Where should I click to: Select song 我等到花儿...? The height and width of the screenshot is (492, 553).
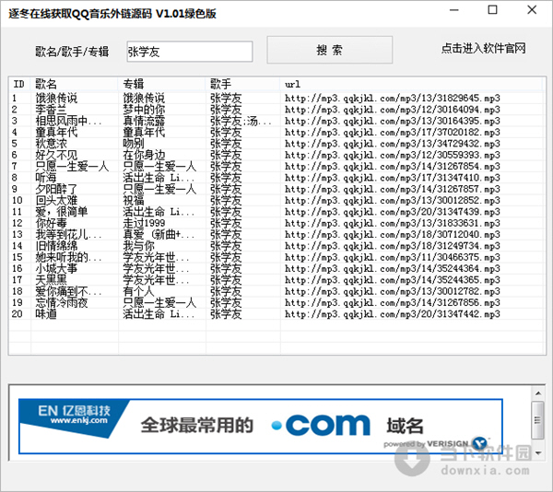tap(68, 234)
